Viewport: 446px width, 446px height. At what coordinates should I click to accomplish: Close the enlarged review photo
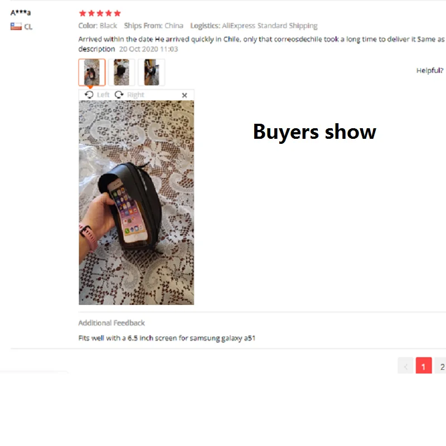185,95
